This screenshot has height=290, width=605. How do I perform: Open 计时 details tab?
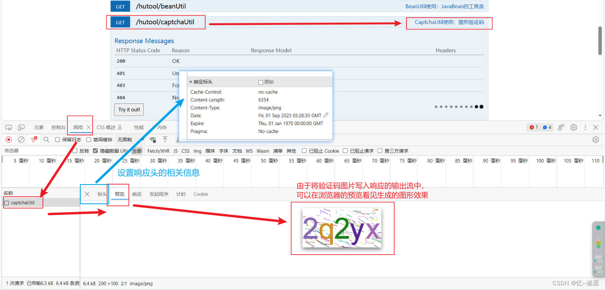(181, 194)
